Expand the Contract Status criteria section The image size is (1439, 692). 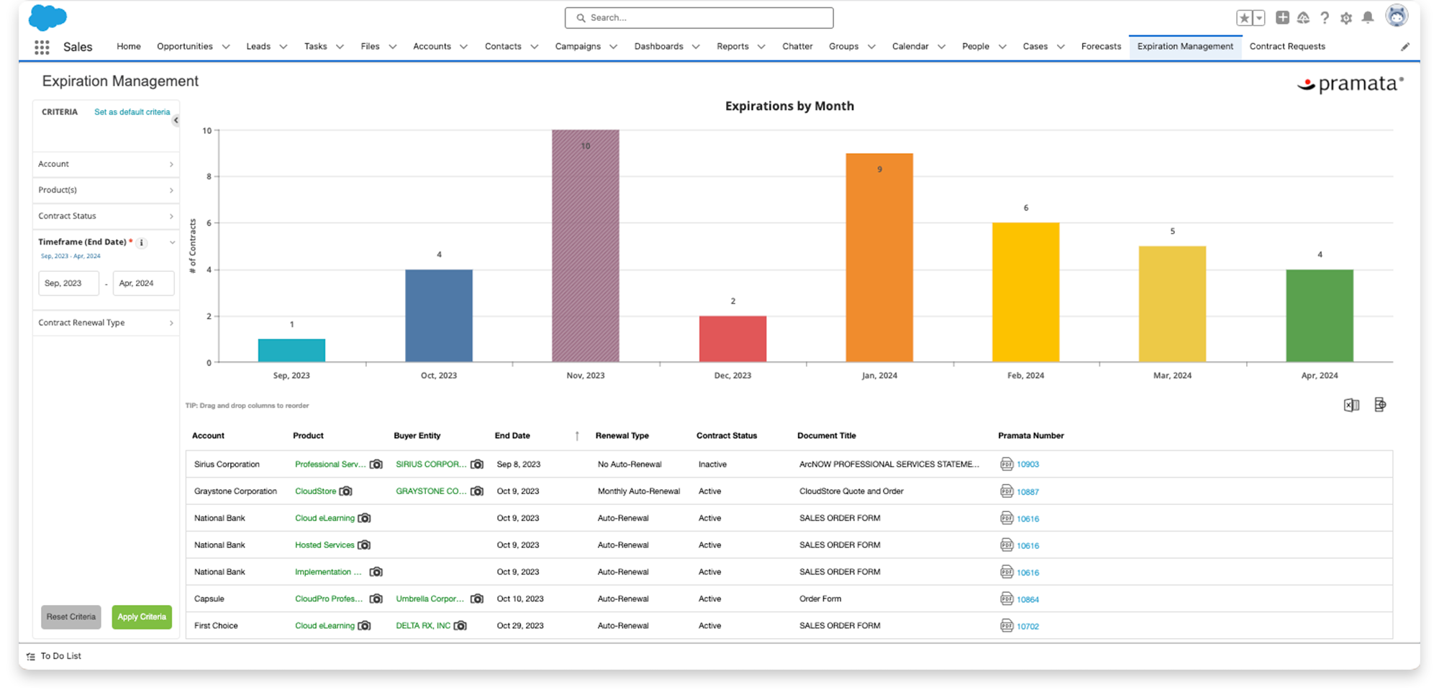(x=106, y=216)
